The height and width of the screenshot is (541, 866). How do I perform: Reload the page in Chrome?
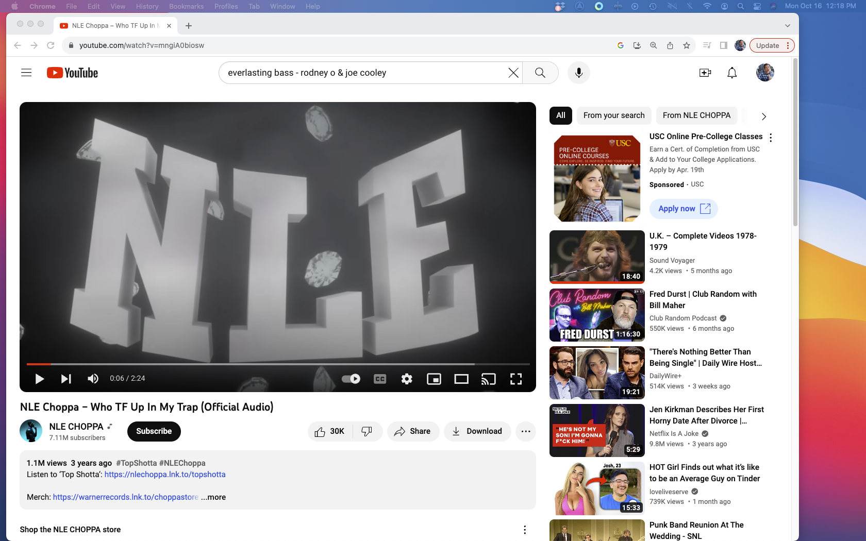51,45
